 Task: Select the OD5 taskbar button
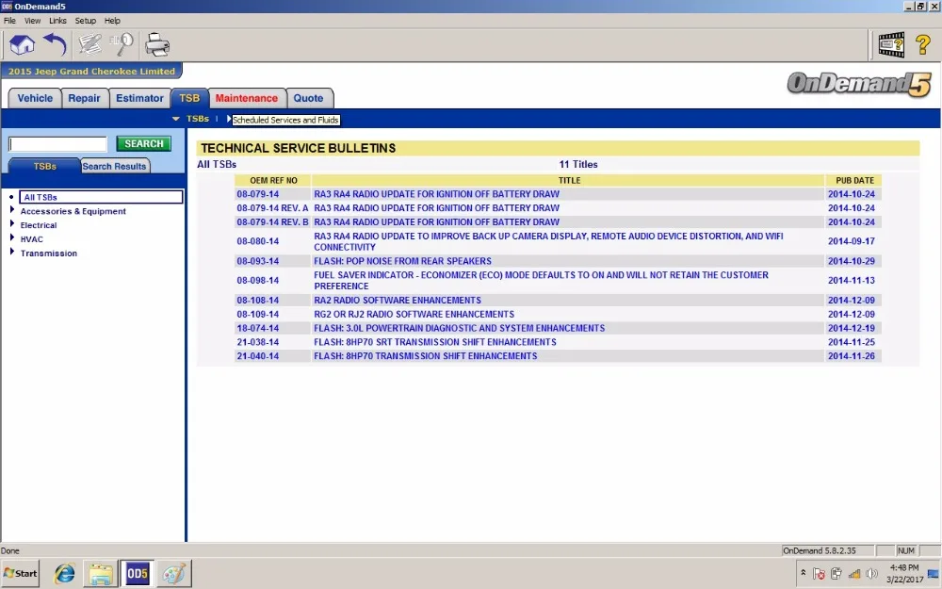pyautogui.click(x=137, y=573)
